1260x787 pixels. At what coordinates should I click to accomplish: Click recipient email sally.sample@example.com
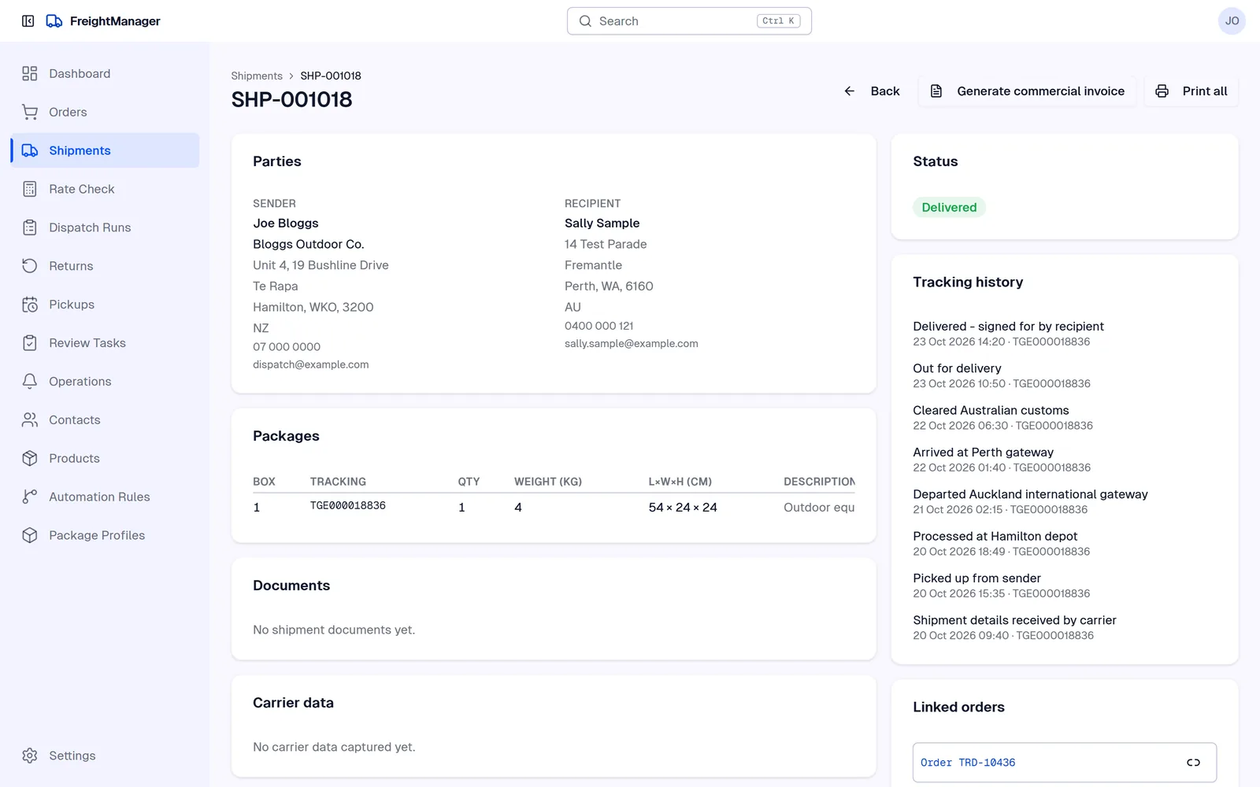pyautogui.click(x=632, y=344)
